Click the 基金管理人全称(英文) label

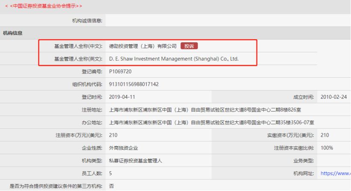78,59
